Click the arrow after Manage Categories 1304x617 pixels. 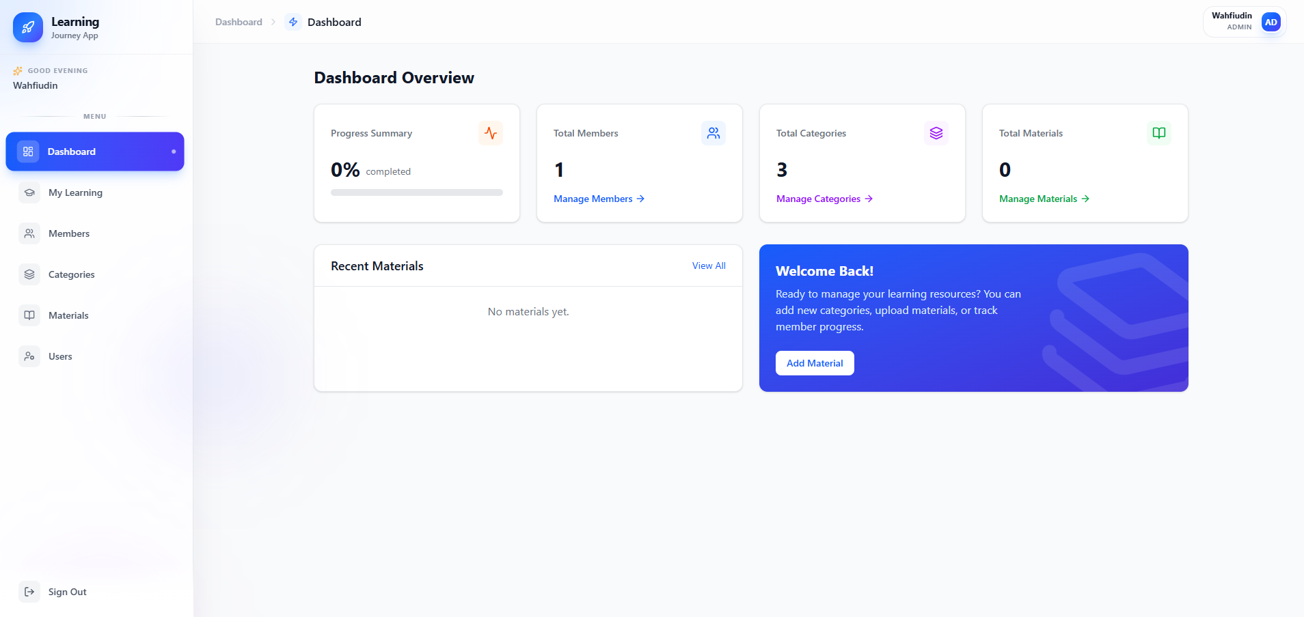point(869,199)
